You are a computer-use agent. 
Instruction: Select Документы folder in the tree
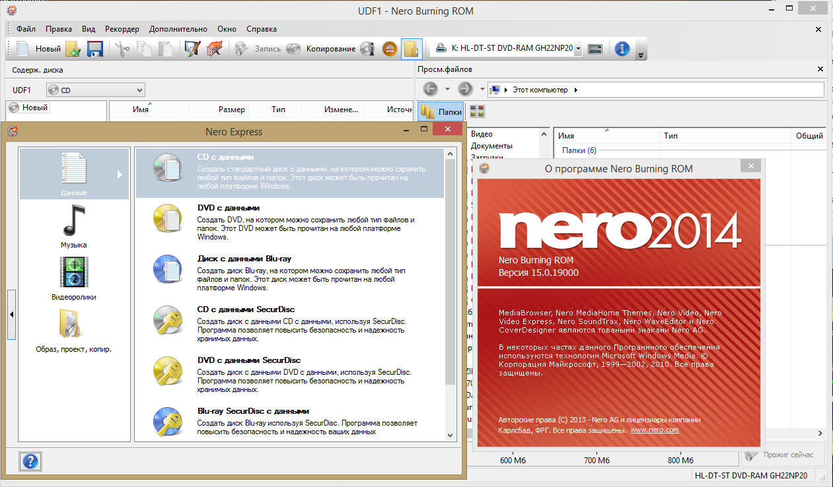[x=492, y=145]
